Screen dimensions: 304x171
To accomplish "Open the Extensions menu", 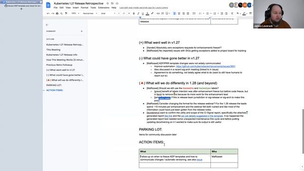I will pyautogui.click(x=104, y=8).
